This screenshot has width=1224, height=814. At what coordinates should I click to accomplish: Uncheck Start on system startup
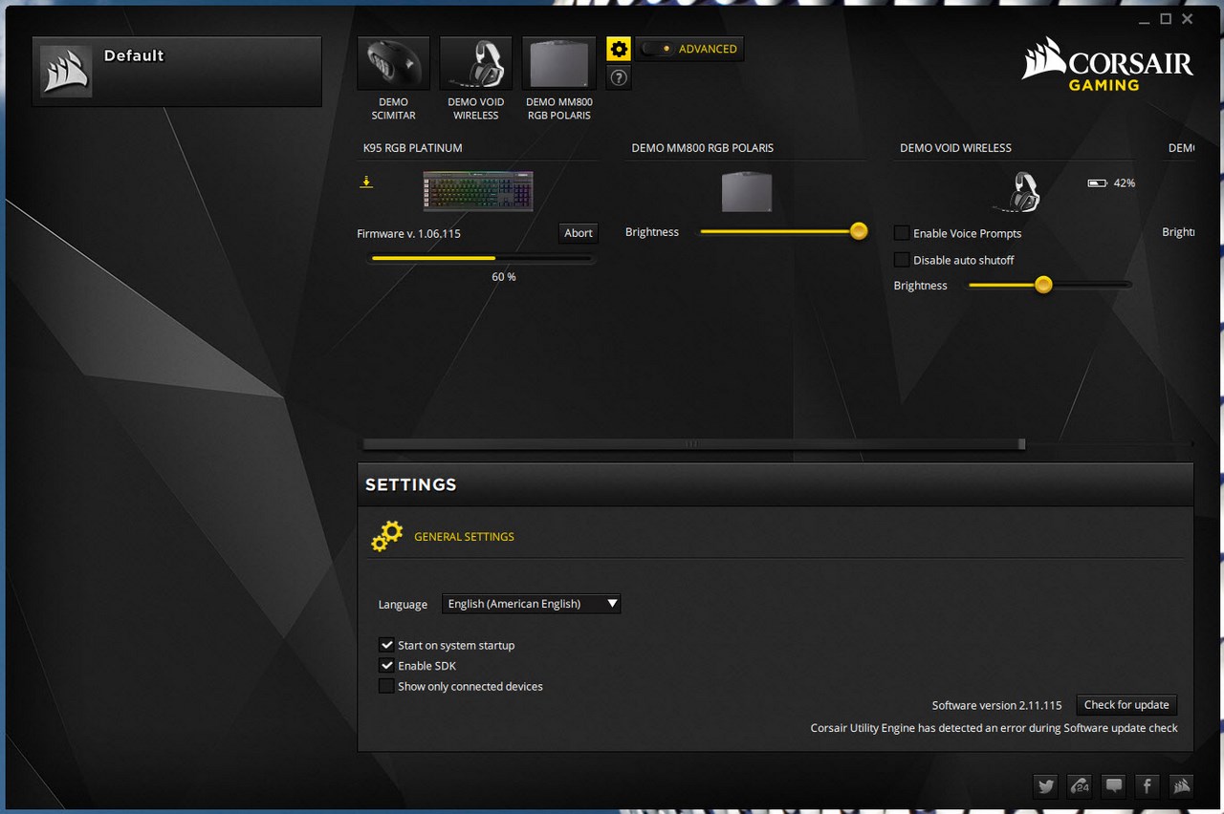(386, 646)
